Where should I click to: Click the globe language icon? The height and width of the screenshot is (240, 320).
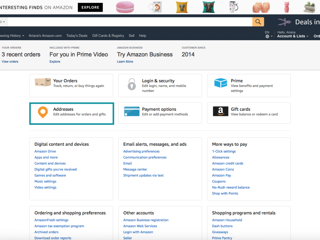(267, 37)
